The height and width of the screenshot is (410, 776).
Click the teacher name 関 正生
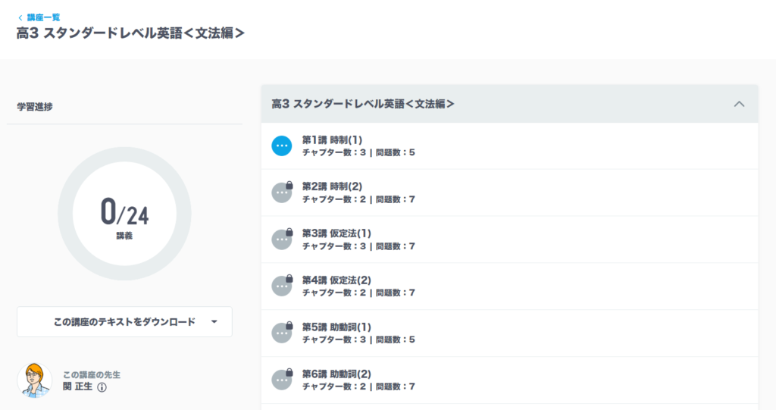tap(78, 387)
